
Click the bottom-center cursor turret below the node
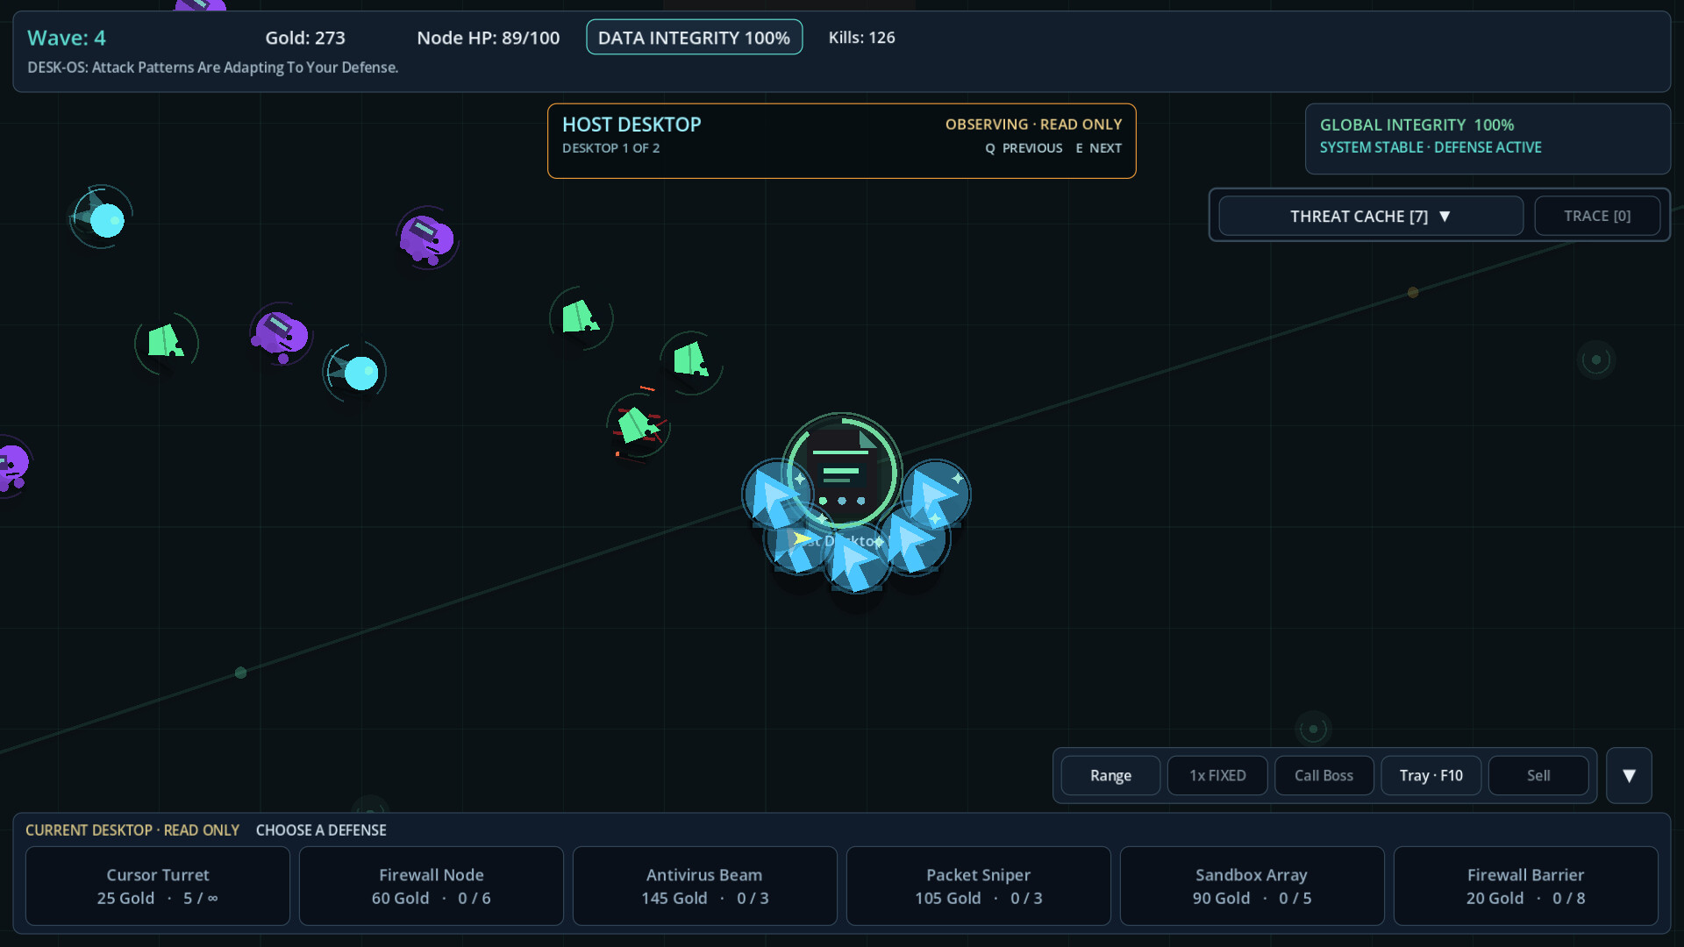pyautogui.click(x=855, y=558)
